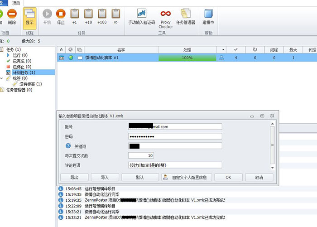This screenshot has height=227, width=317.
Task: Sort by the 最大 column header
Action: point(293,50)
